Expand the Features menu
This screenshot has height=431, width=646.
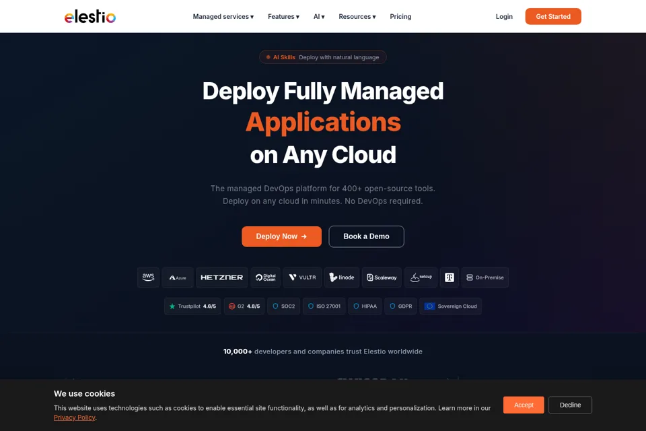point(283,16)
